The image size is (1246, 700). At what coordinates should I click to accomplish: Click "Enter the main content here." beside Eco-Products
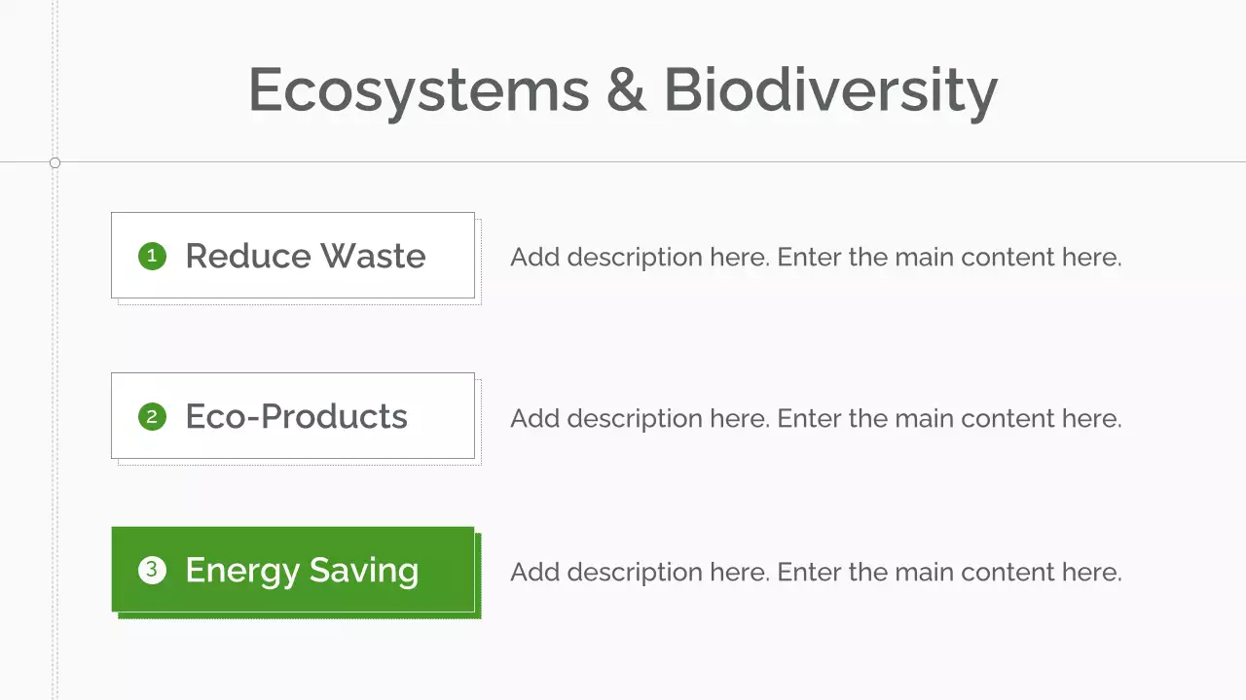[x=949, y=418]
